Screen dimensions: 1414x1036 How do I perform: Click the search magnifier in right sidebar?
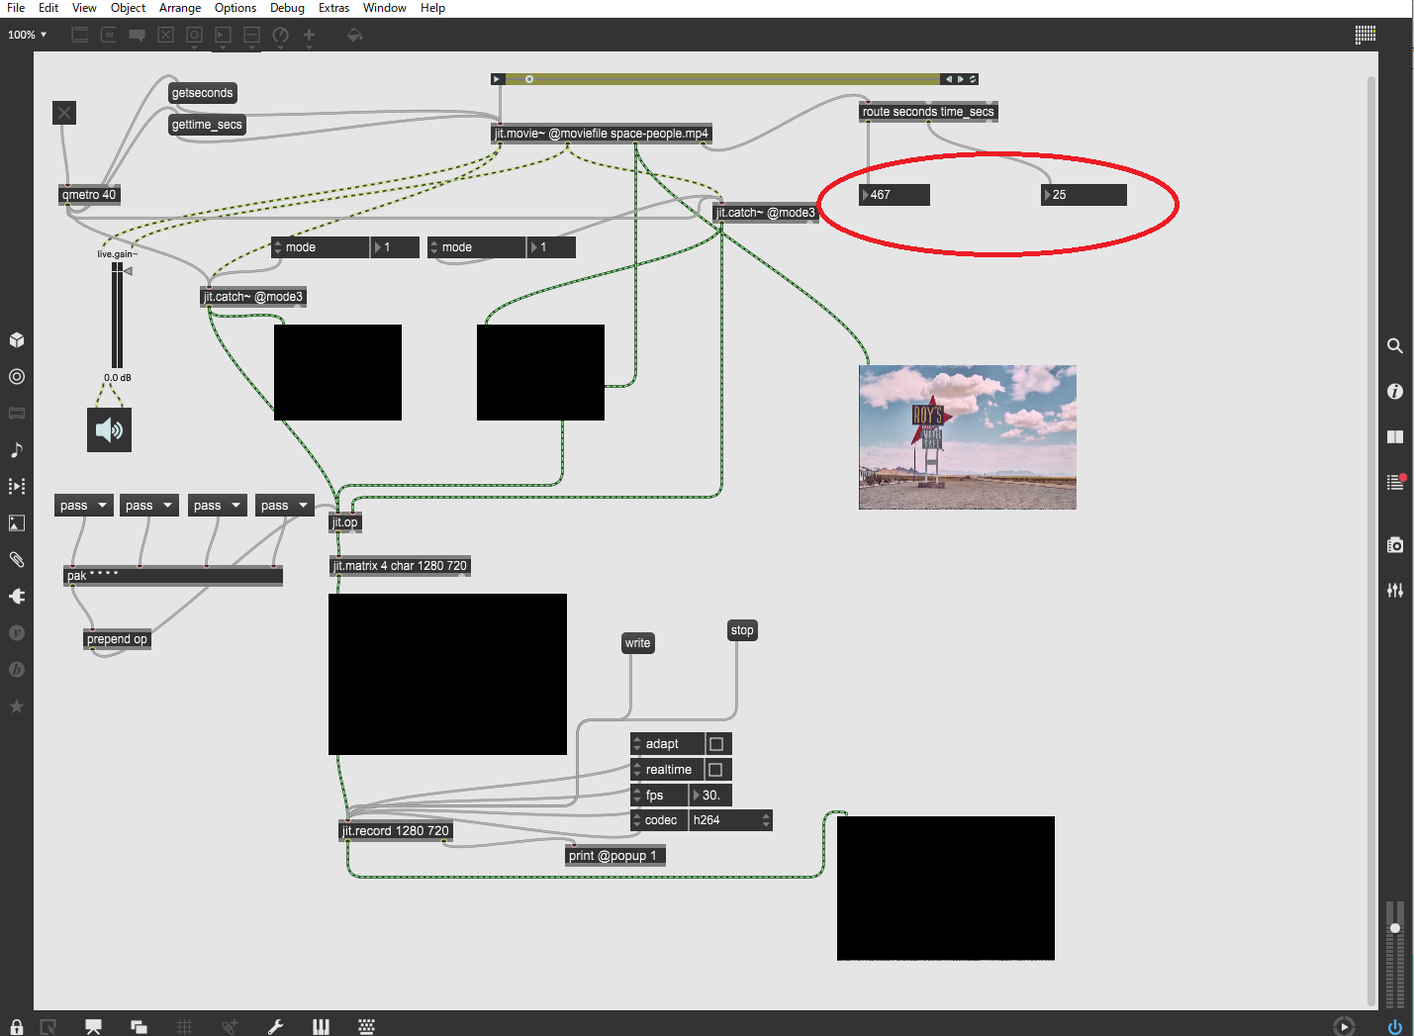(1394, 346)
